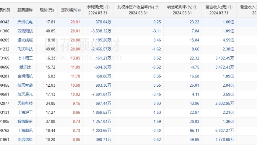Select price cell 40.85
Screen dimensions: 257x145
click(x=51, y=31)
